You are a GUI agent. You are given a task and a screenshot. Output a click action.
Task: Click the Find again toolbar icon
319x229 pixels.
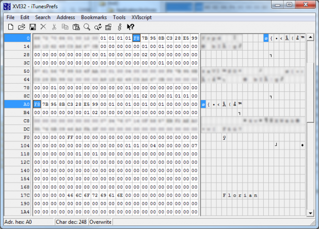98,27
